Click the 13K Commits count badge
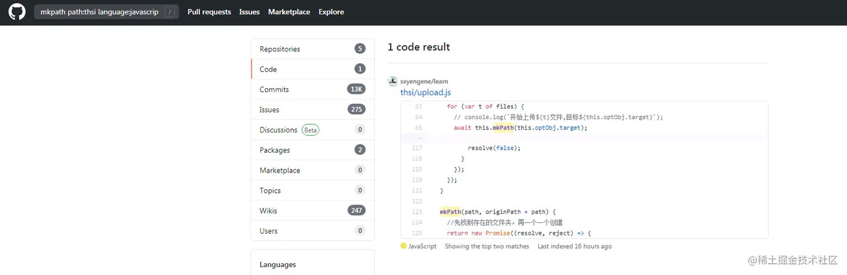 pyautogui.click(x=356, y=89)
